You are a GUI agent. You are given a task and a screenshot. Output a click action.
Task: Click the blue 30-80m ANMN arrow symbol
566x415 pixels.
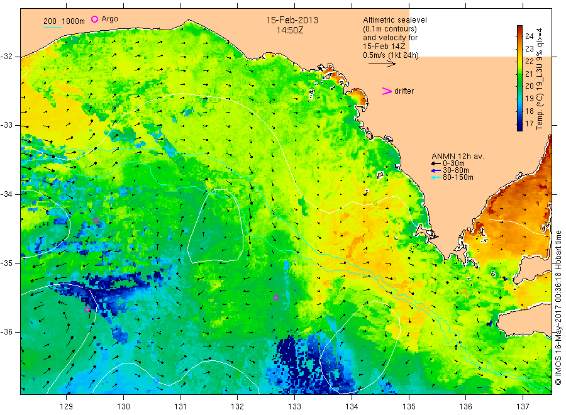point(436,170)
